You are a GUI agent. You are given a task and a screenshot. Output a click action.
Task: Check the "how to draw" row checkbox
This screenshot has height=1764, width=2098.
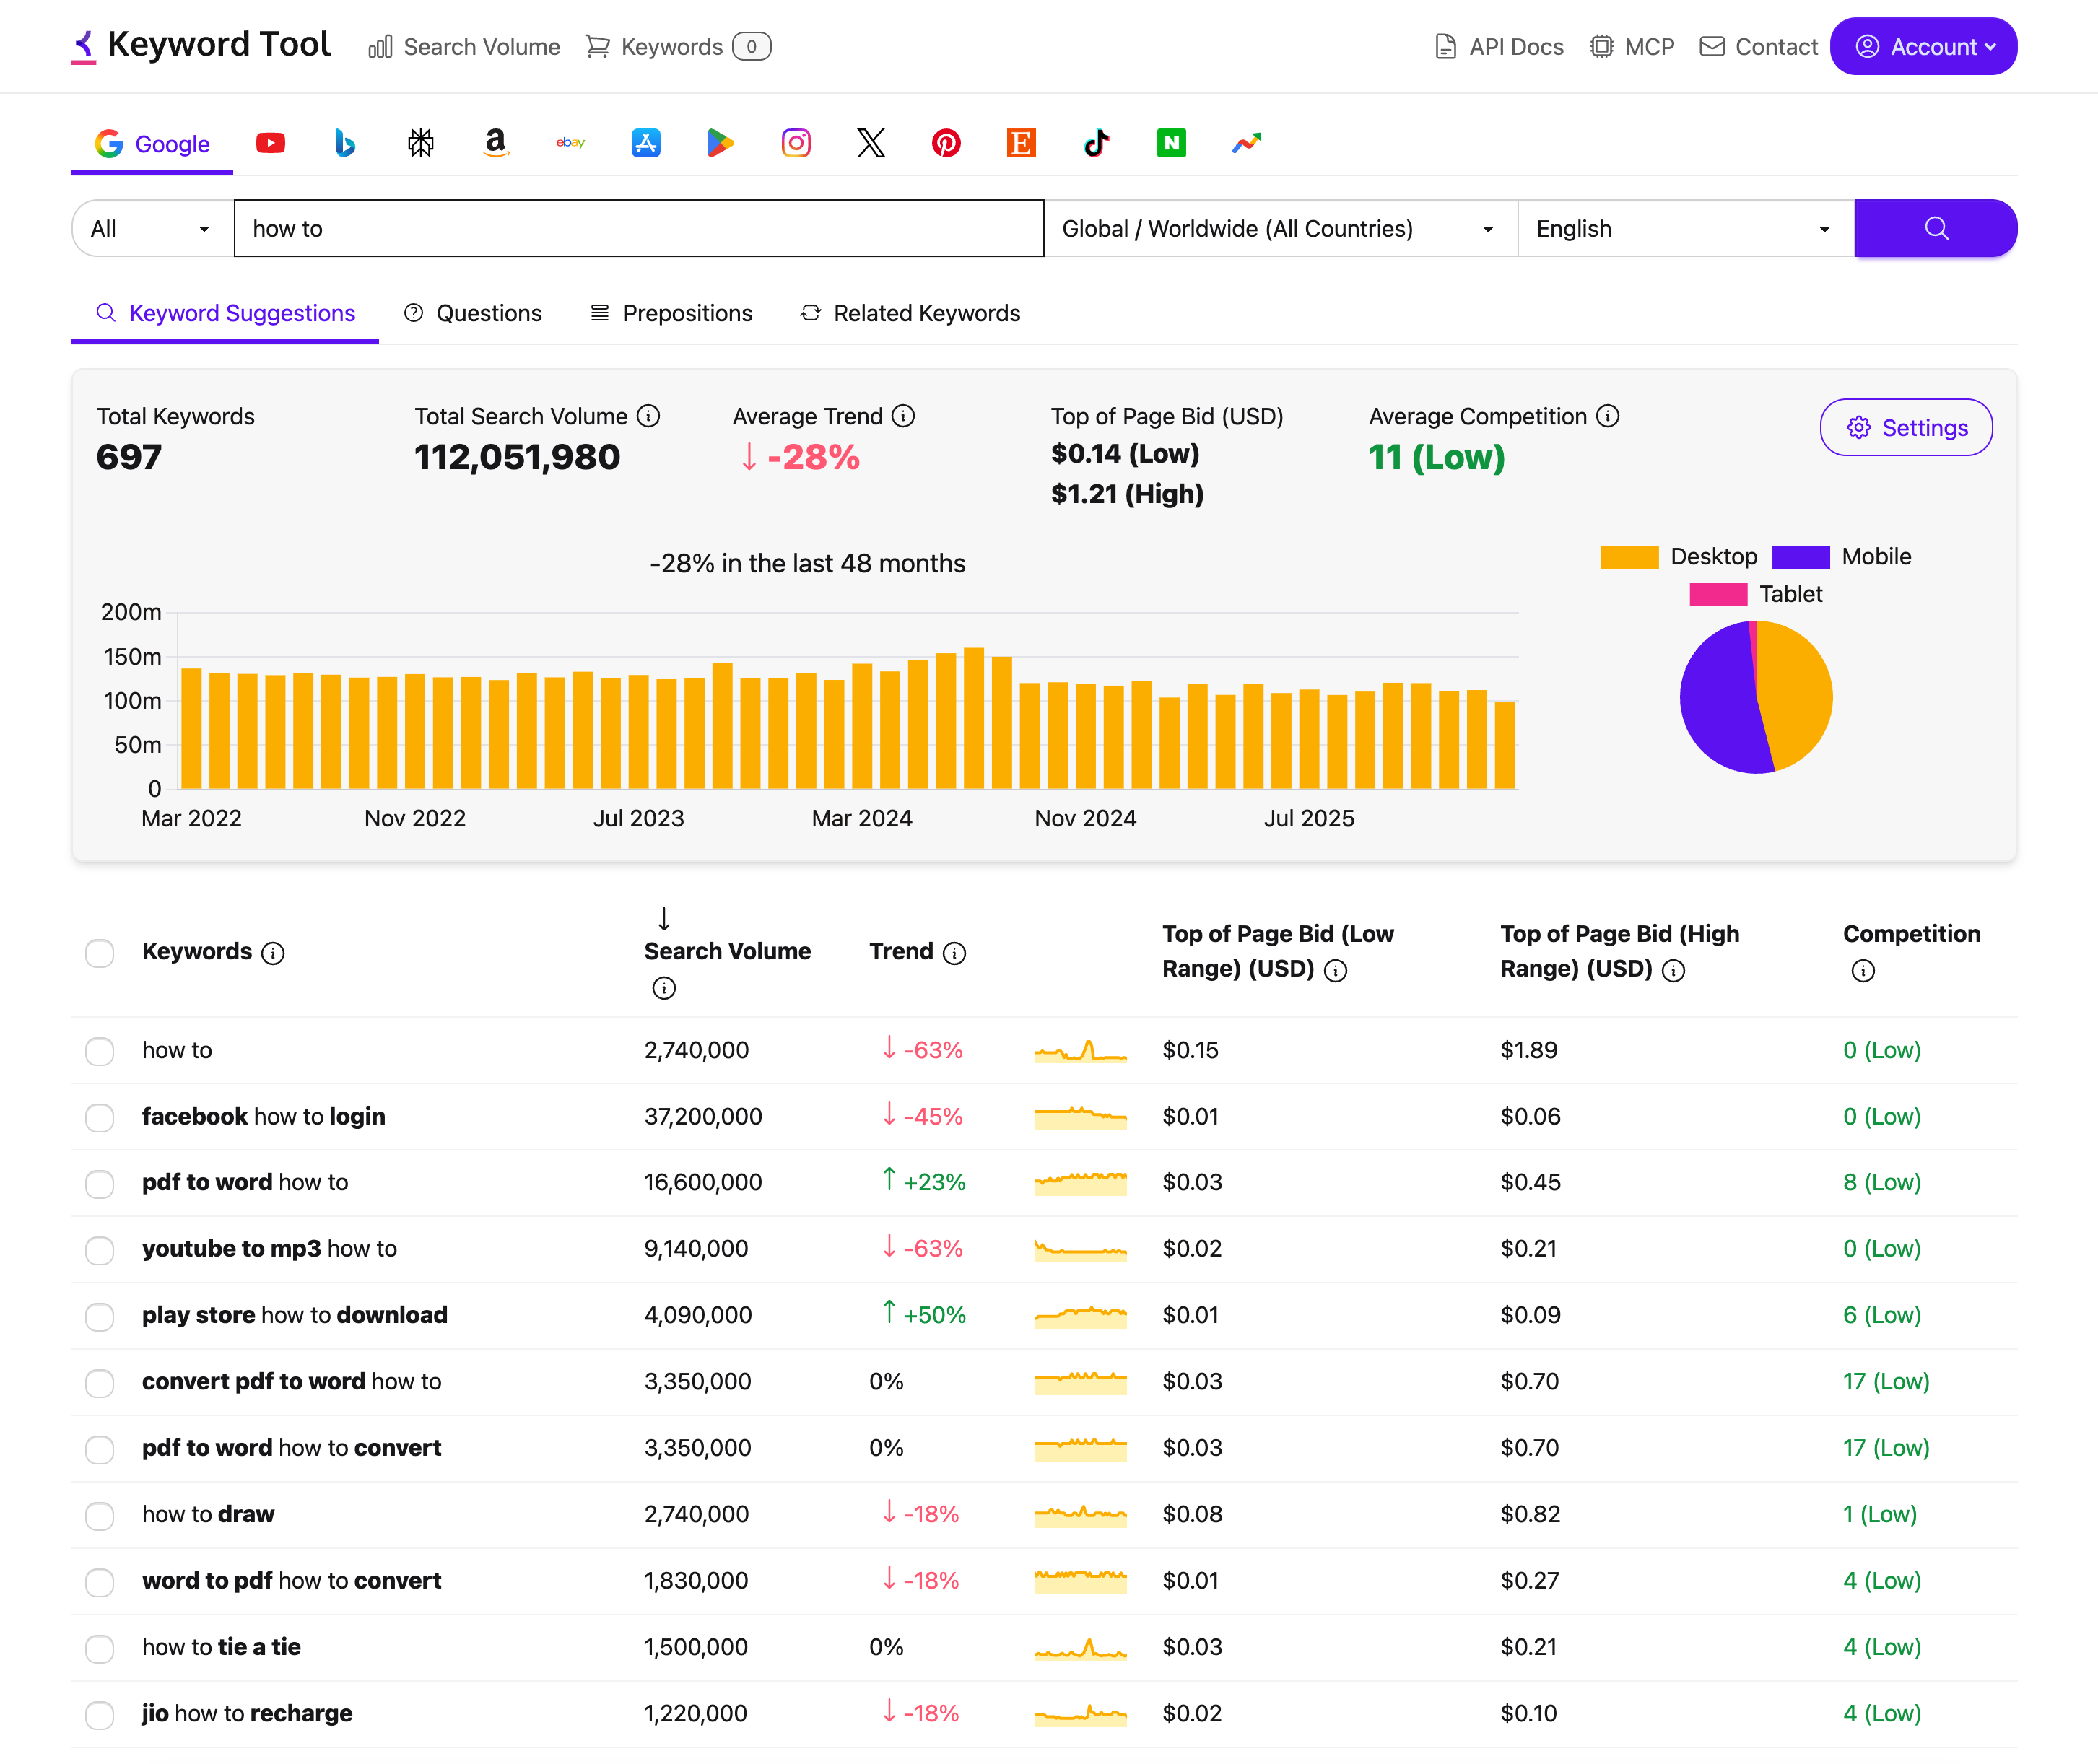point(100,1515)
